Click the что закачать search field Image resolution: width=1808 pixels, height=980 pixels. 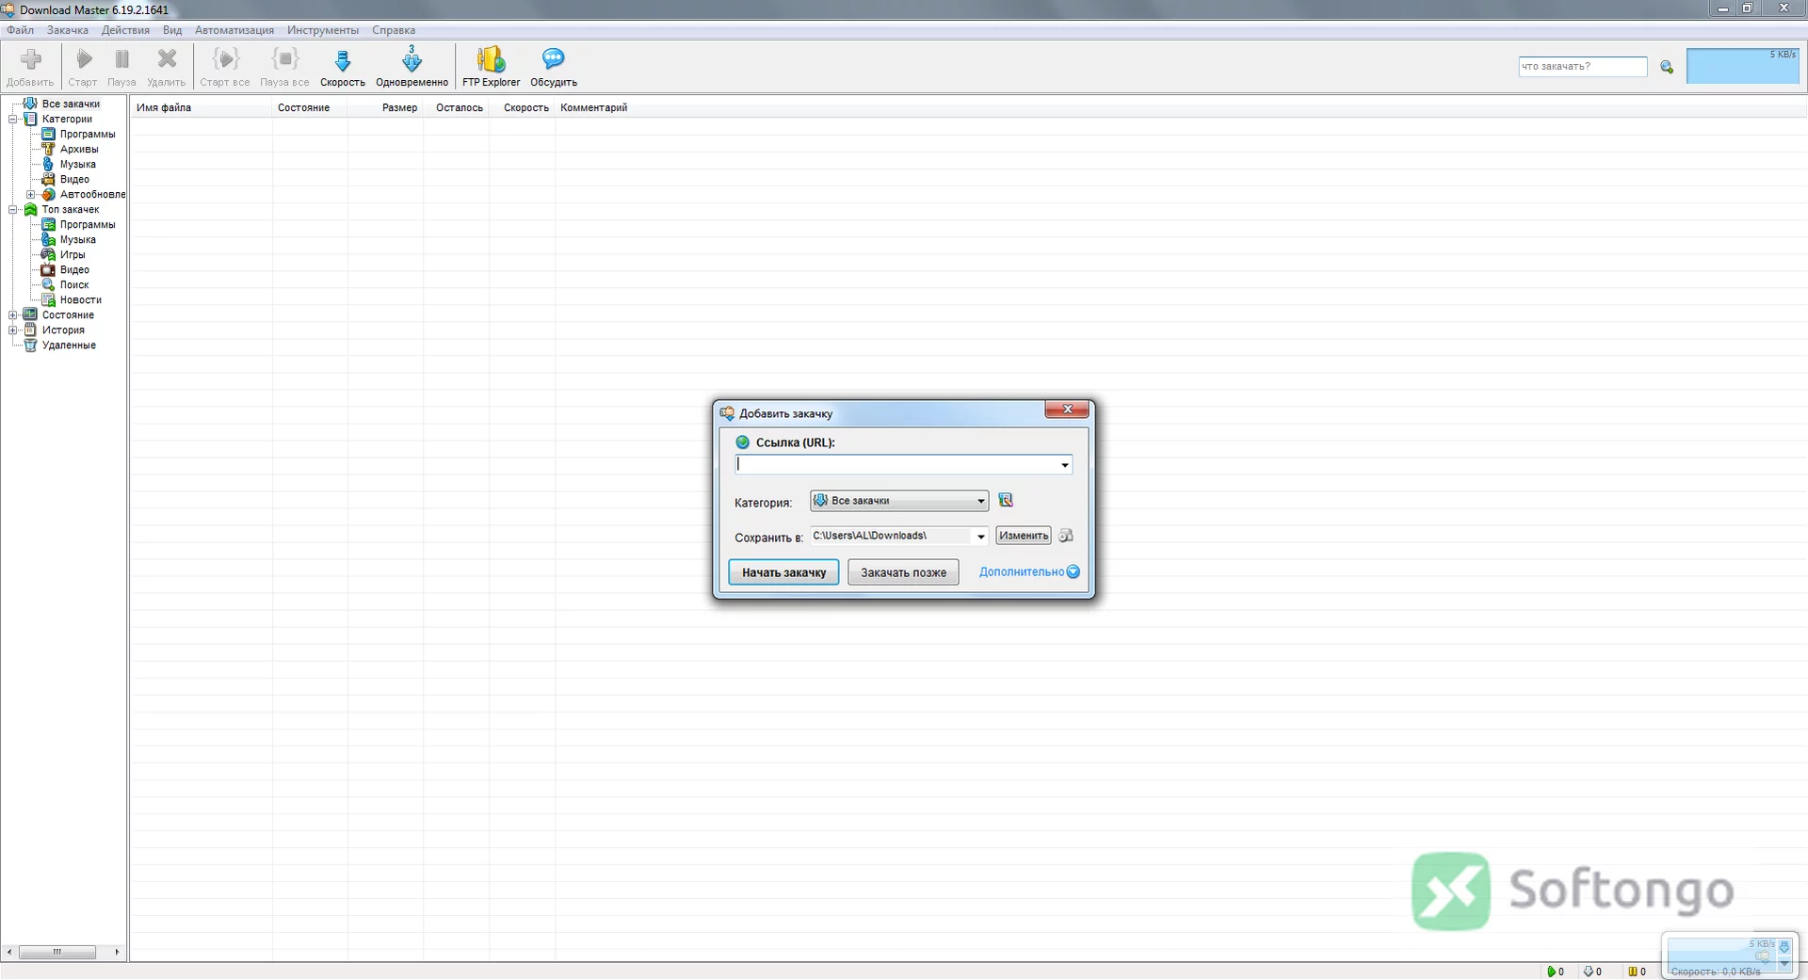click(x=1582, y=67)
